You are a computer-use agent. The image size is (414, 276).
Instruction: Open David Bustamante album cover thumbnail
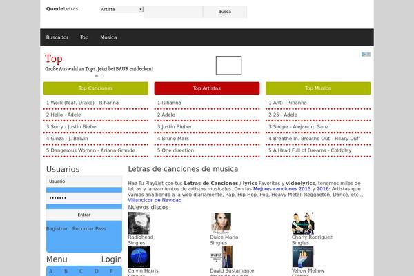click(x=221, y=257)
